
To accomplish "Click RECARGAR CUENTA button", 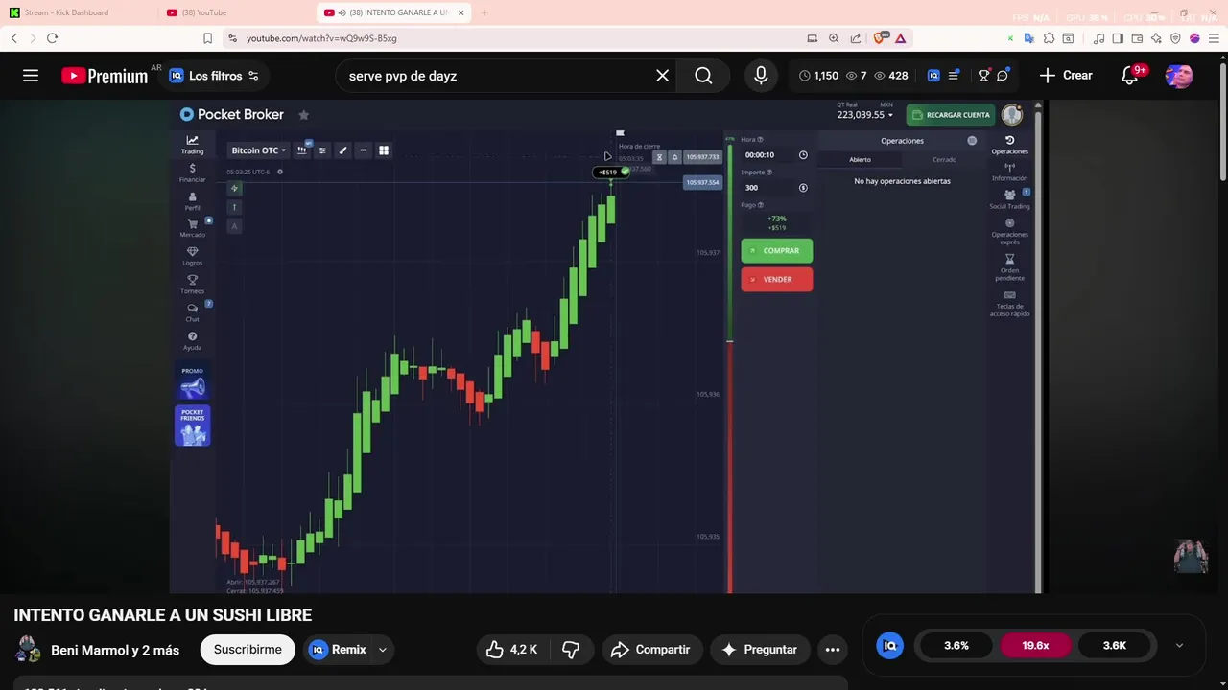I will [950, 115].
